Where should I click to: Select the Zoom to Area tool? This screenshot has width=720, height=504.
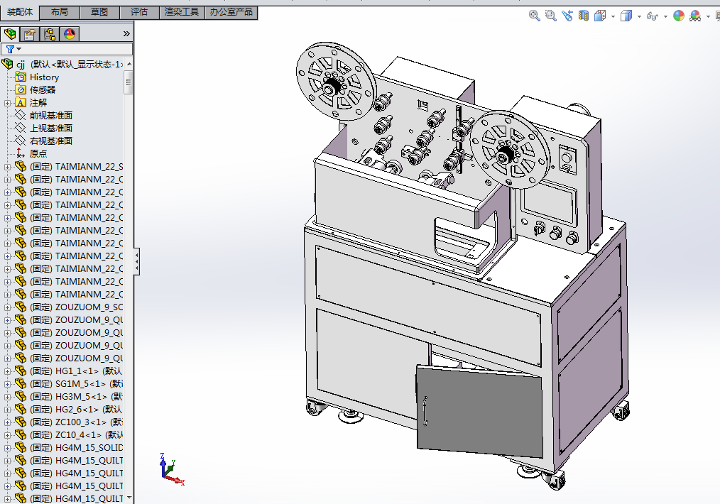click(x=551, y=16)
